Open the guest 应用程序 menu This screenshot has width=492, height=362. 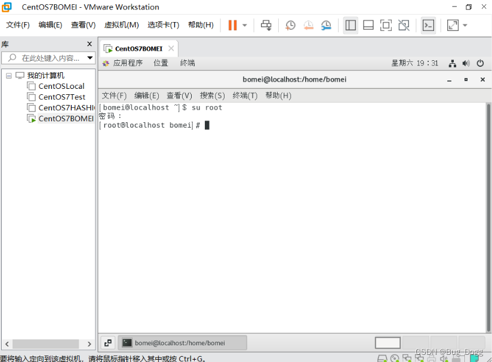pyautogui.click(x=122, y=63)
